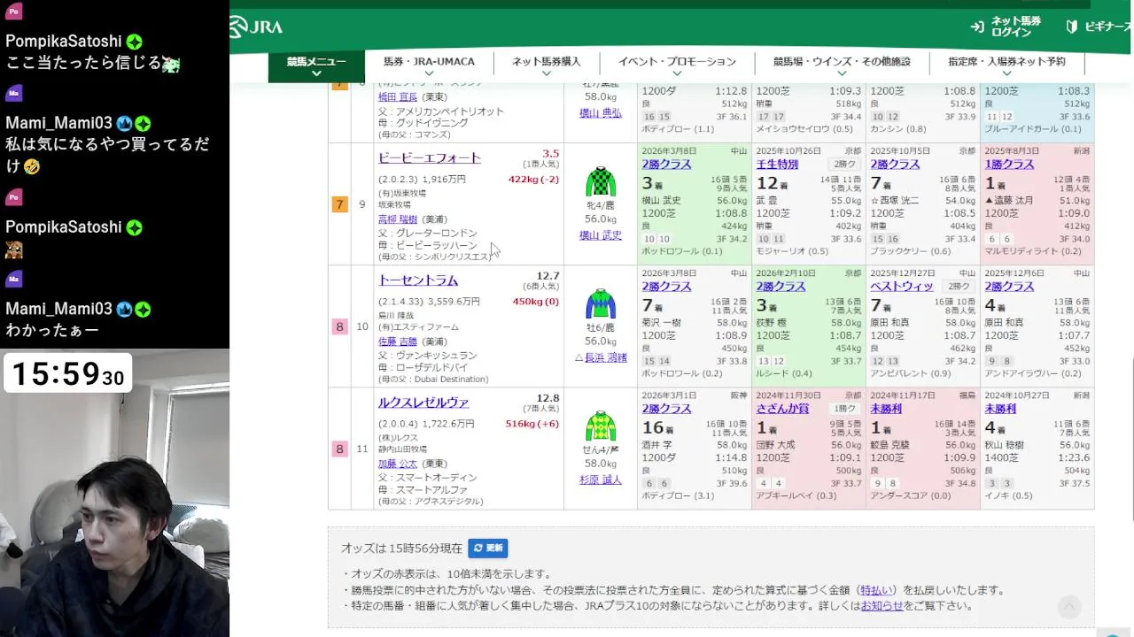Viewport: 1134px width, 637px height.
Task: Click the green badge beside Mami_Mami03 above わかったぁー
Action: click(144, 309)
